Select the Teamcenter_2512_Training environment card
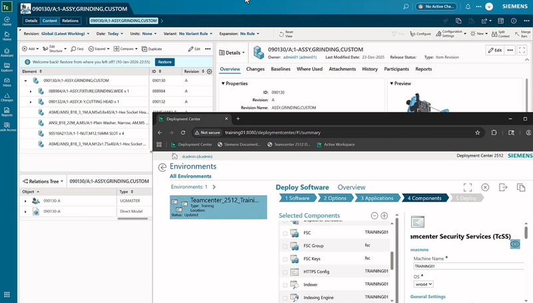 pos(219,207)
